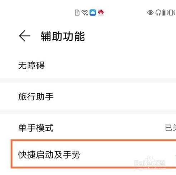Click the gray divider below 旅行助手
Viewport: 176px width, 175px height.
(88, 112)
